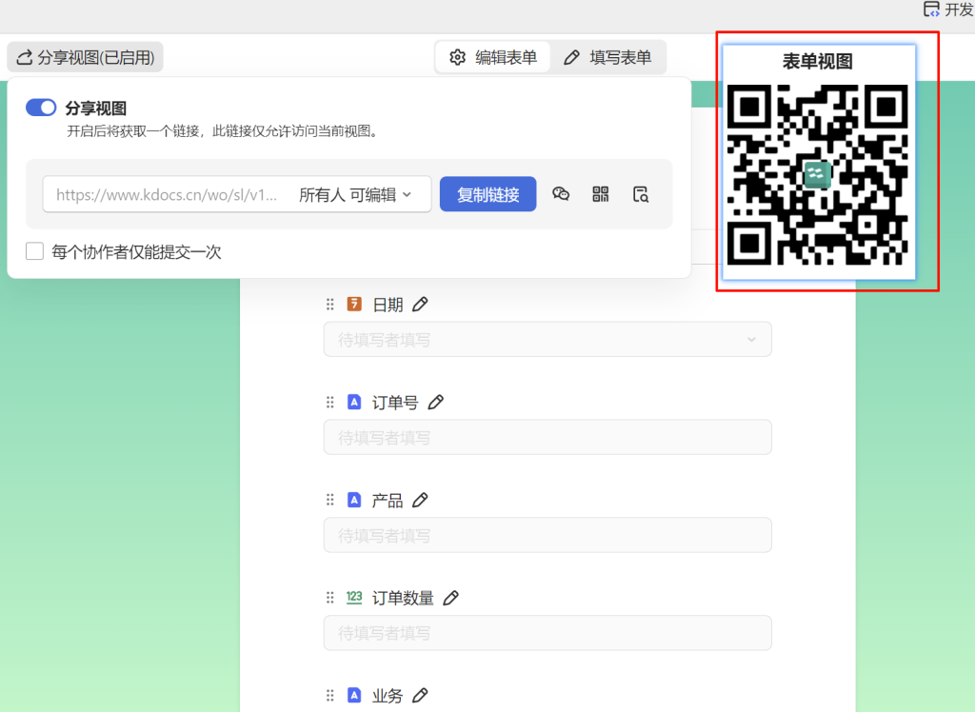The width and height of the screenshot is (975, 712).
Task: Click the calendar type icon for 日期
Action: 354,304
